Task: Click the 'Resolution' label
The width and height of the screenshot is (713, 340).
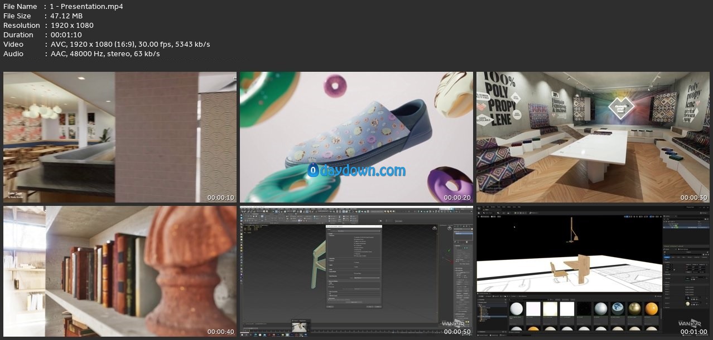Action: [x=22, y=26]
